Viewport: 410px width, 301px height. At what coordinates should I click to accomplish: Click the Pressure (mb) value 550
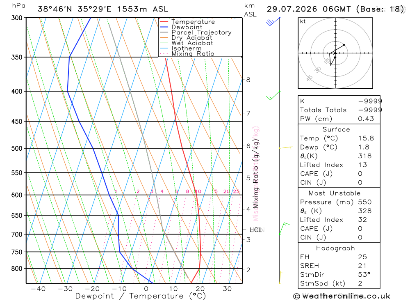click(364, 202)
